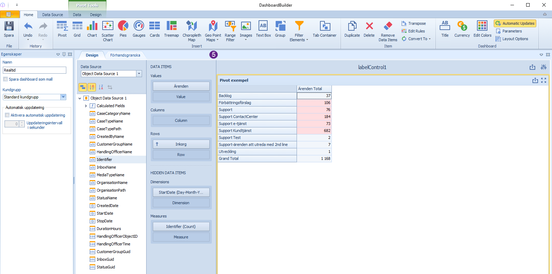Add Cards item

tap(155, 29)
